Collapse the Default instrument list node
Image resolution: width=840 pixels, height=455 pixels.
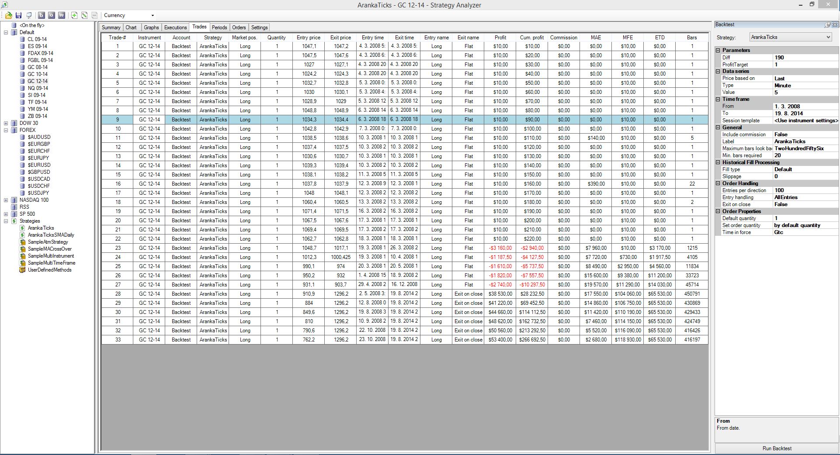point(6,32)
